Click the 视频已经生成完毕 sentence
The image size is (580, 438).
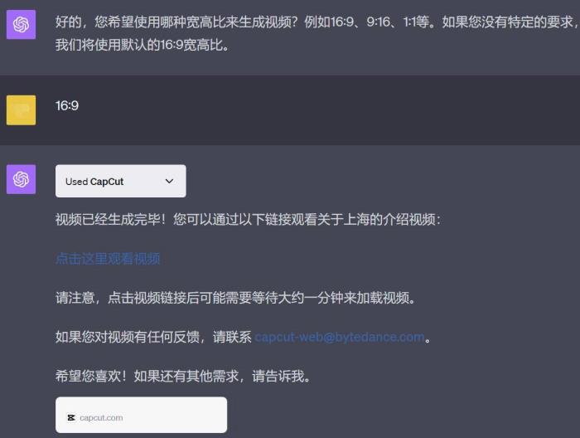(248, 220)
